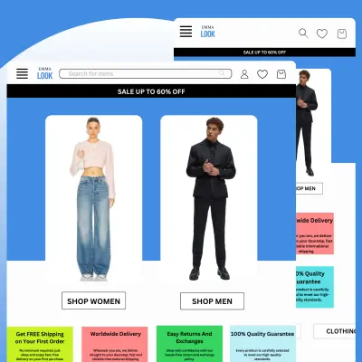Click the Easy Returns And Exchanges card

189,344
